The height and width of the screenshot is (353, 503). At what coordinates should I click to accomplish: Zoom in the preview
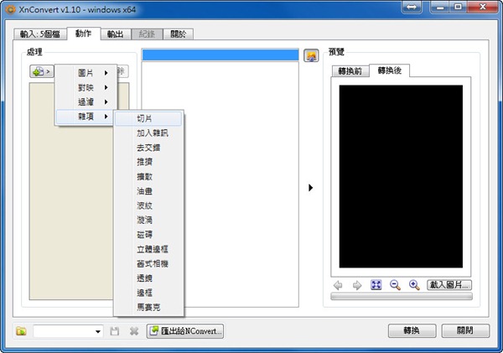[414, 285]
